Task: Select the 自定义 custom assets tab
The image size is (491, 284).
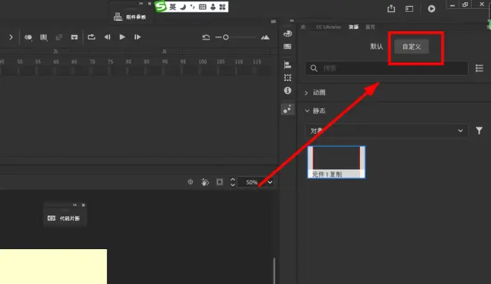Action: pos(411,47)
